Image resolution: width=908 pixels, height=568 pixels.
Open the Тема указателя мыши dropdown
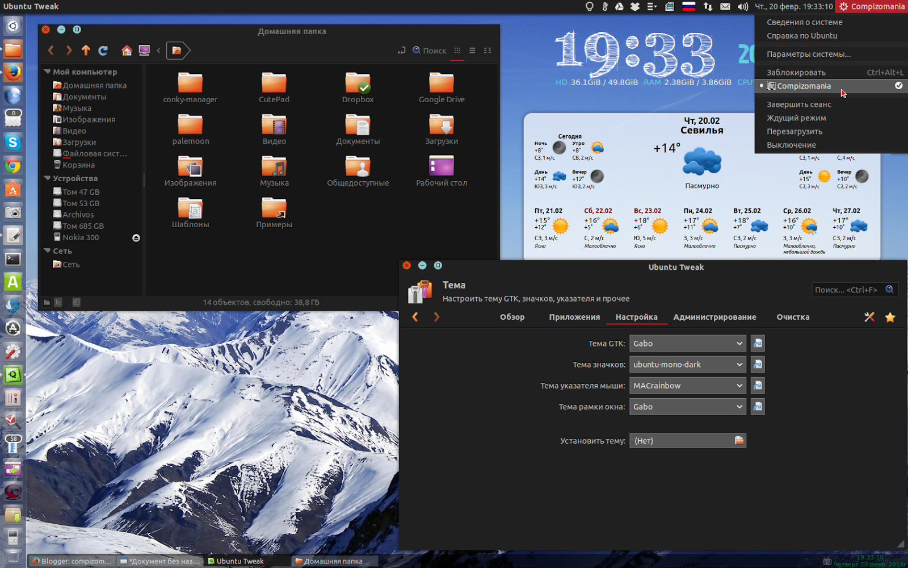point(687,386)
